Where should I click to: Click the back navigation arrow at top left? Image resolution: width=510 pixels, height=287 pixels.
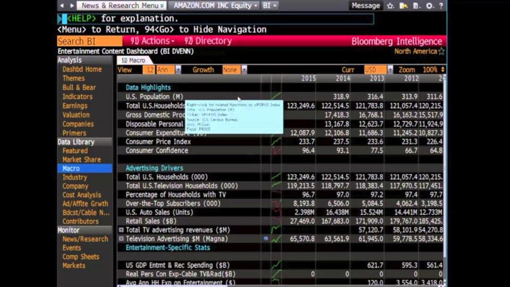pos(62,5)
